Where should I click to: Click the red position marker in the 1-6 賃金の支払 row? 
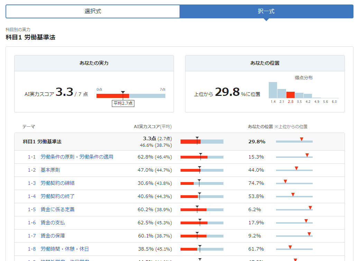click(x=306, y=221)
